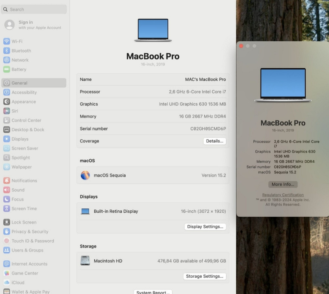Click More Info in About window
Viewport: 329px width, 294px height.
[282, 184]
